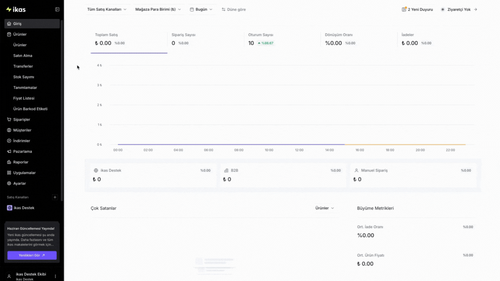Collapse the sidebar using the panel icon

(x=57, y=10)
